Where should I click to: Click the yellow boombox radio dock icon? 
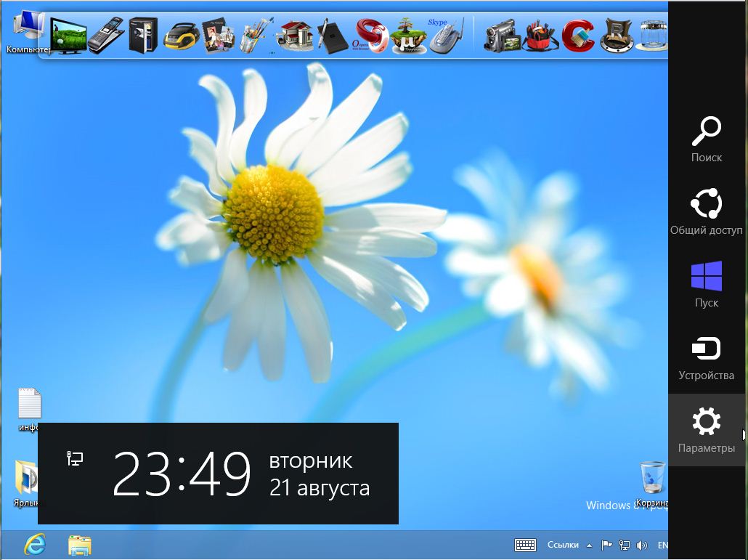pyautogui.click(x=182, y=35)
